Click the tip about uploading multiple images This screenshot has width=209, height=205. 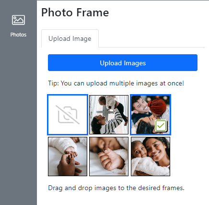pos(116,84)
